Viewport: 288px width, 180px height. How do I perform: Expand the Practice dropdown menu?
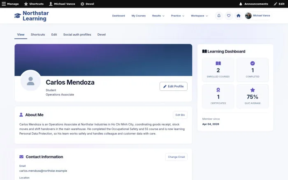click(x=177, y=16)
